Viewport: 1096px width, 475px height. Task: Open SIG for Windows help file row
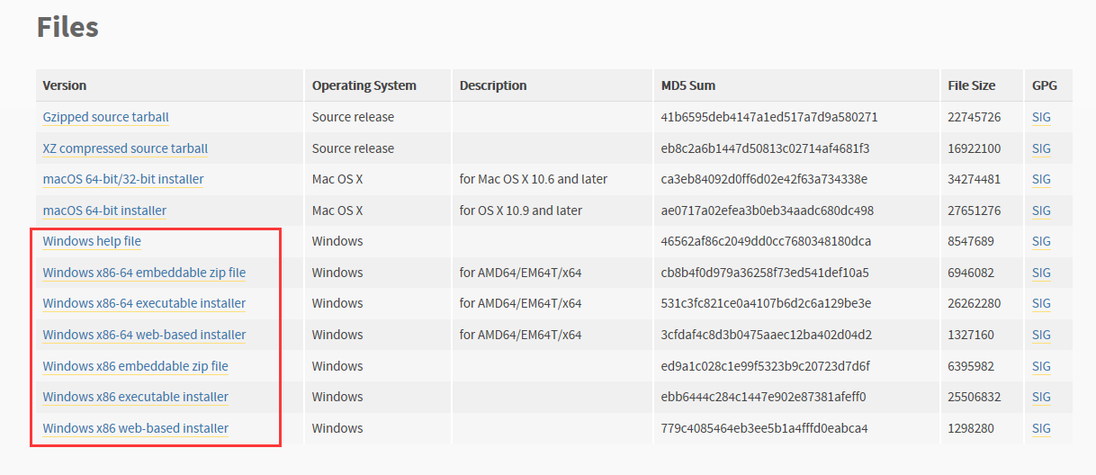click(x=1041, y=241)
